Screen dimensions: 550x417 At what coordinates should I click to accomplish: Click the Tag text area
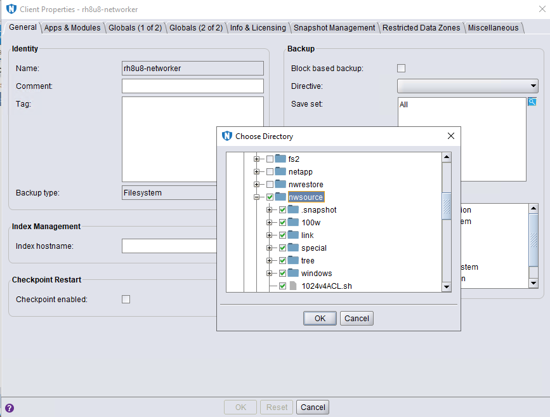[193, 139]
